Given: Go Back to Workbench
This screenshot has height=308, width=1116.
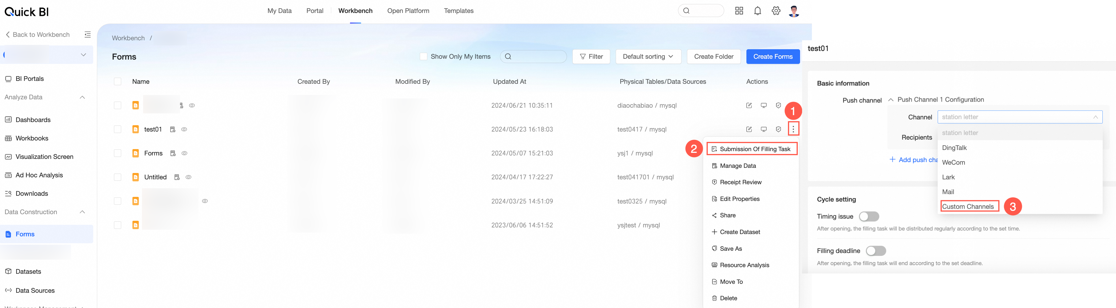Looking at the screenshot, I should tap(37, 35).
